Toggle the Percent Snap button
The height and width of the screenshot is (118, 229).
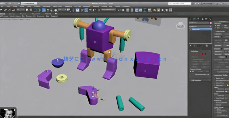[x=90, y=10]
